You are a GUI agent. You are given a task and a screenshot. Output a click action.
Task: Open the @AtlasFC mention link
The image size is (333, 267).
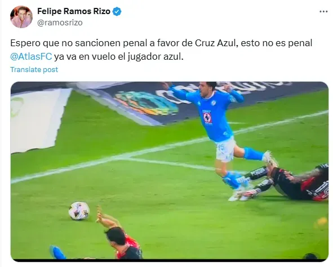pyautogui.click(x=31, y=57)
